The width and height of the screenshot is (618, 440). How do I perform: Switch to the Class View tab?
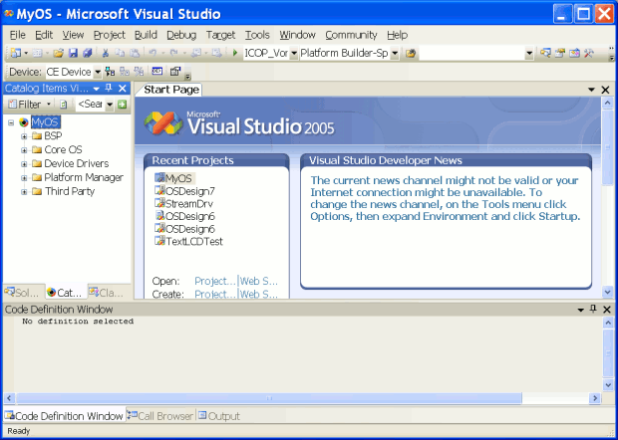107,293
